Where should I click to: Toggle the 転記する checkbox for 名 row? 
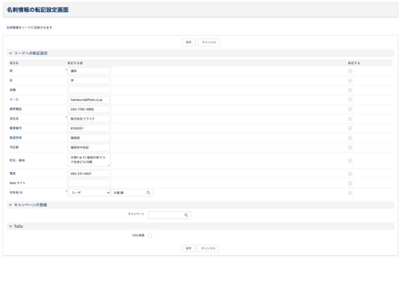click(x=350, y=80)
